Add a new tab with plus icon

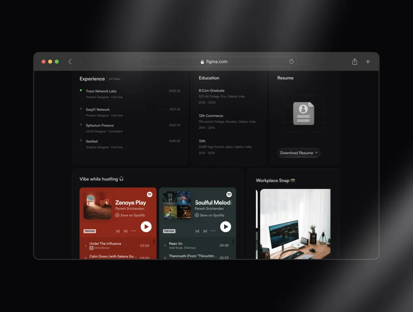(x=368, y=61)
